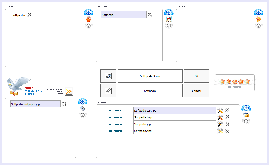Click No Rating label for Softpedia.jpg
This screenshot has height=165, width=269.
(116, 124)
